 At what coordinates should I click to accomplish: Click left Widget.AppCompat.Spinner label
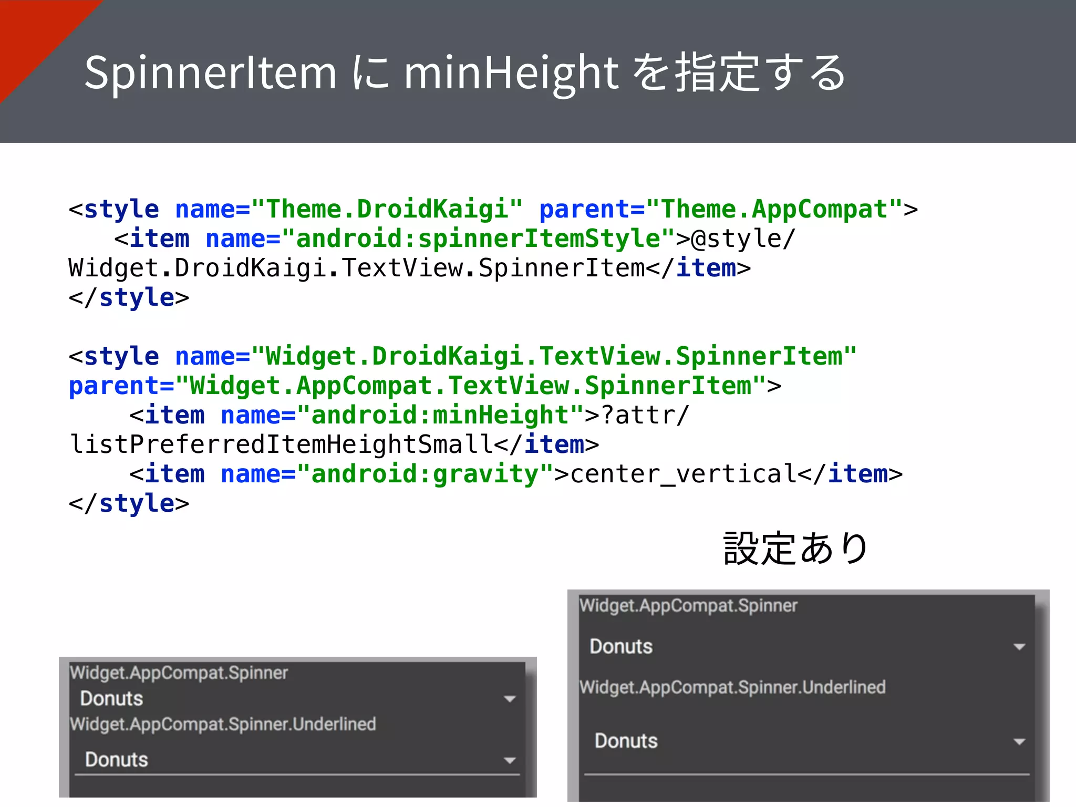click(x=179, y=674)
